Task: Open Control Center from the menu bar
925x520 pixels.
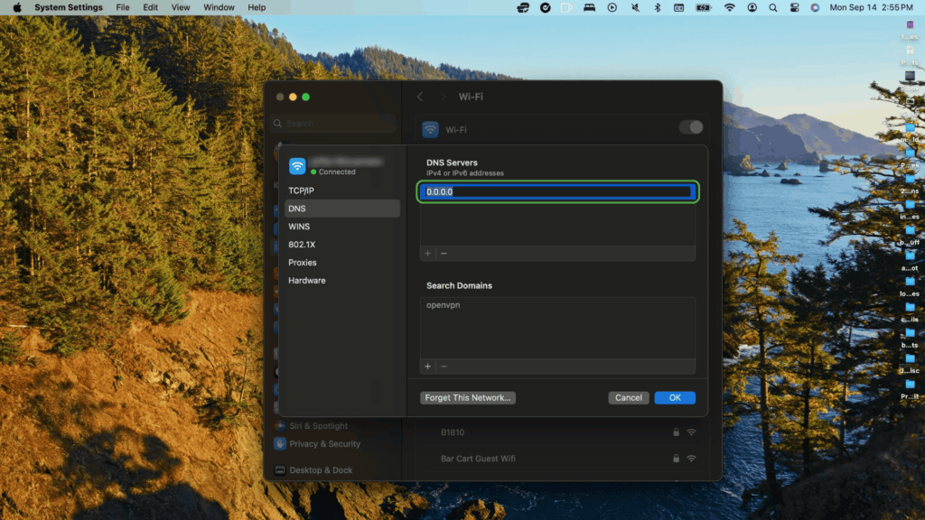Action: tap(795, 7)
